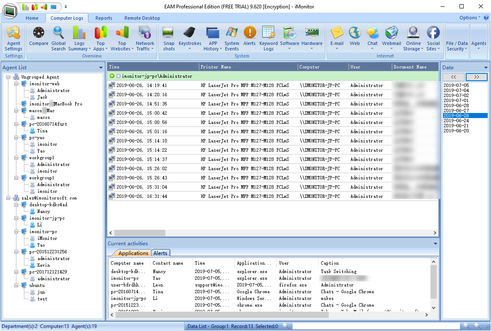Open Alerts logs
491x331 pixels.
[250, 36]
